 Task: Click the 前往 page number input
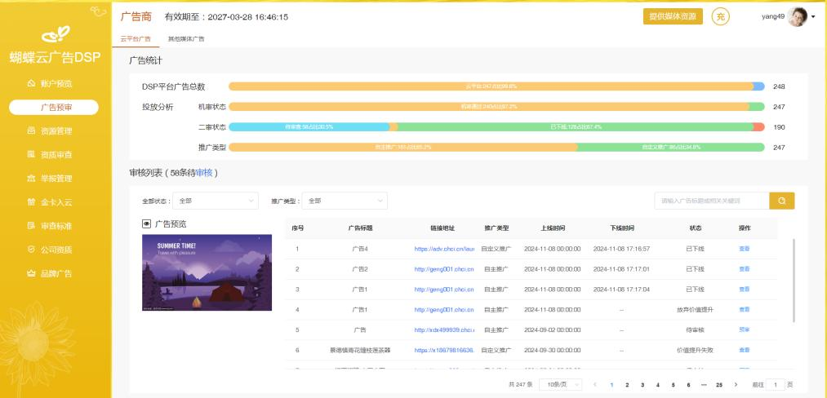click(776, 385)
